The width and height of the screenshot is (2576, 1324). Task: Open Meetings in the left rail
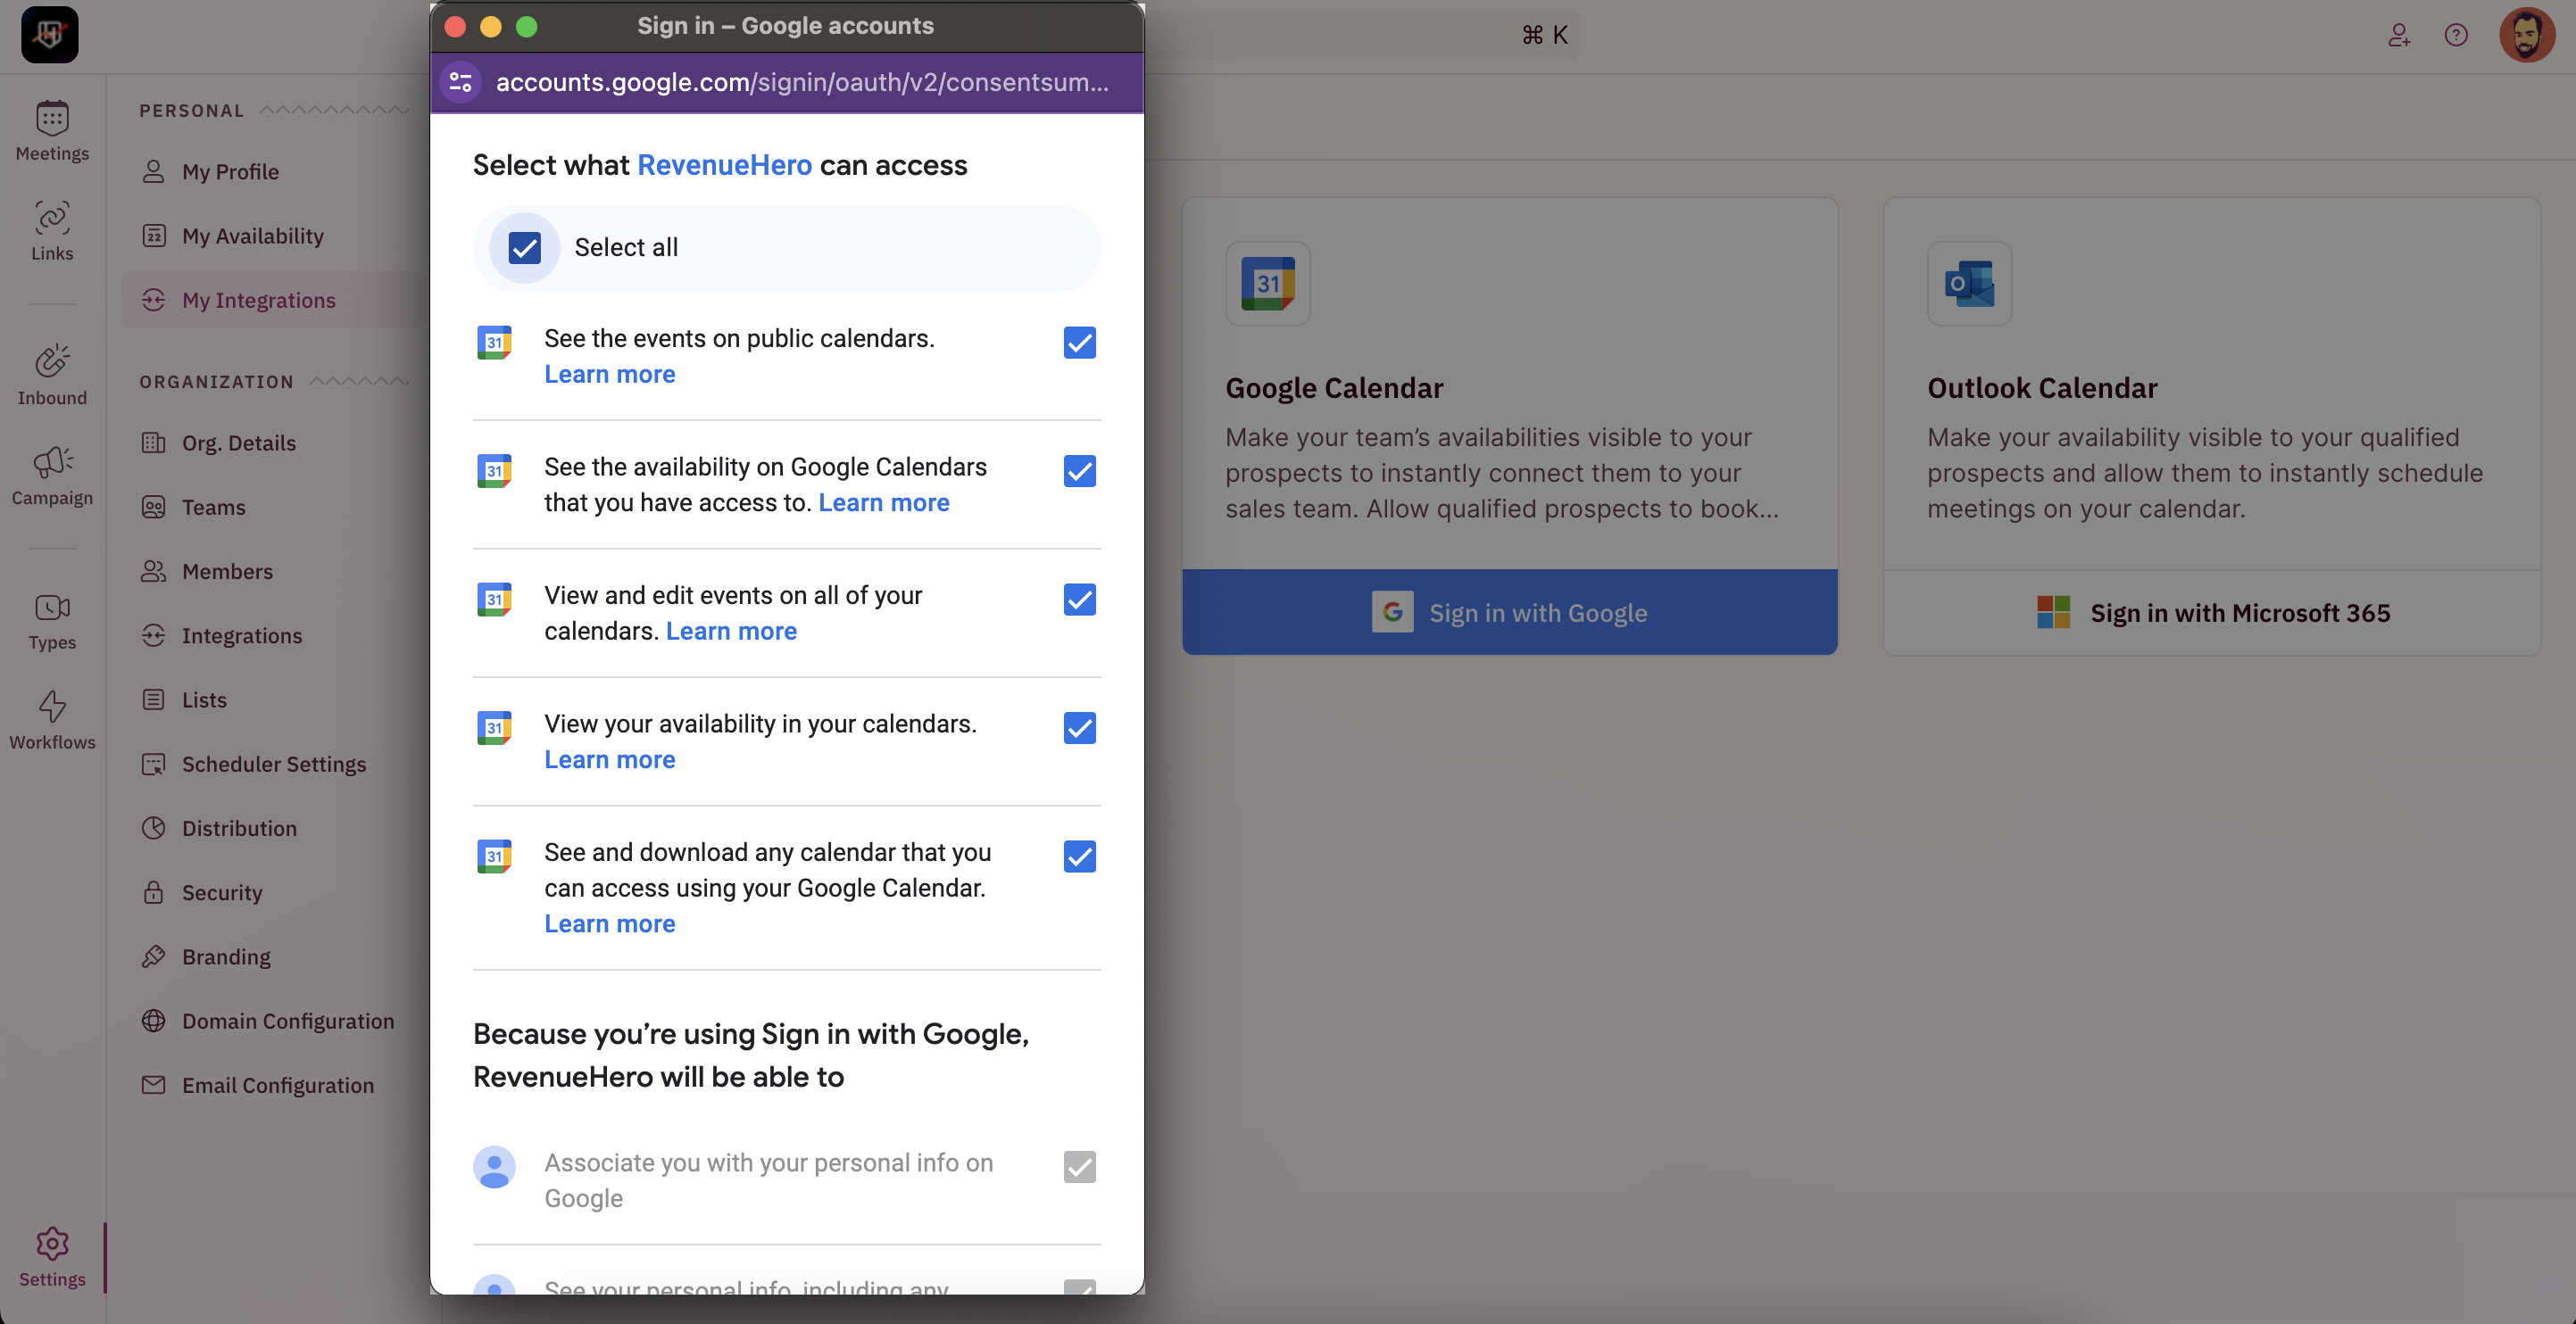52,131
